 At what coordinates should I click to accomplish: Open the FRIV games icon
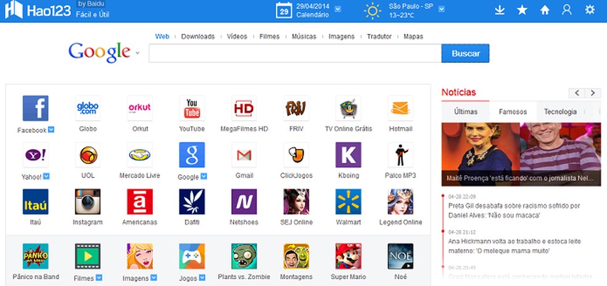point(296,108)
